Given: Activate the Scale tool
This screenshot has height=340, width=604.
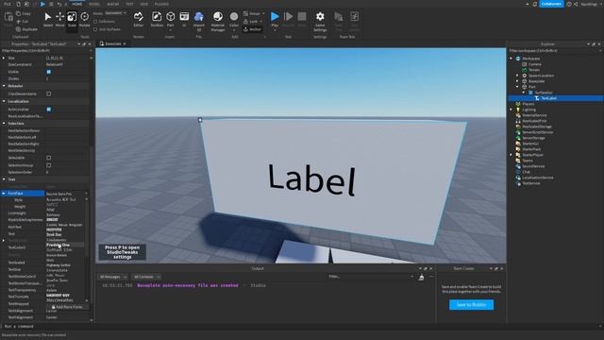Looking at the screenshot, I should 72,19.
